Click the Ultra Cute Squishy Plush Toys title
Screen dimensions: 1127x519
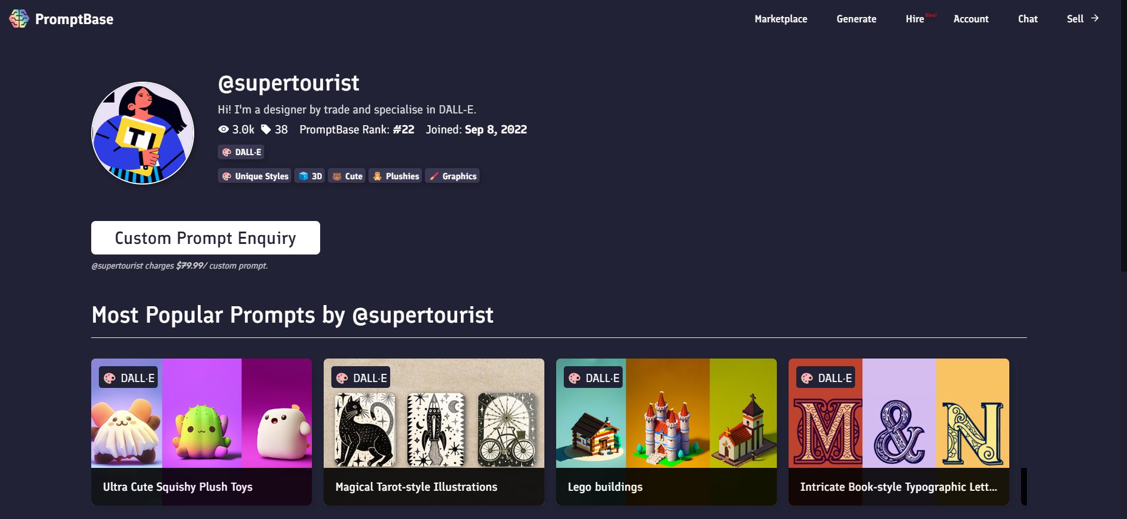178,487
